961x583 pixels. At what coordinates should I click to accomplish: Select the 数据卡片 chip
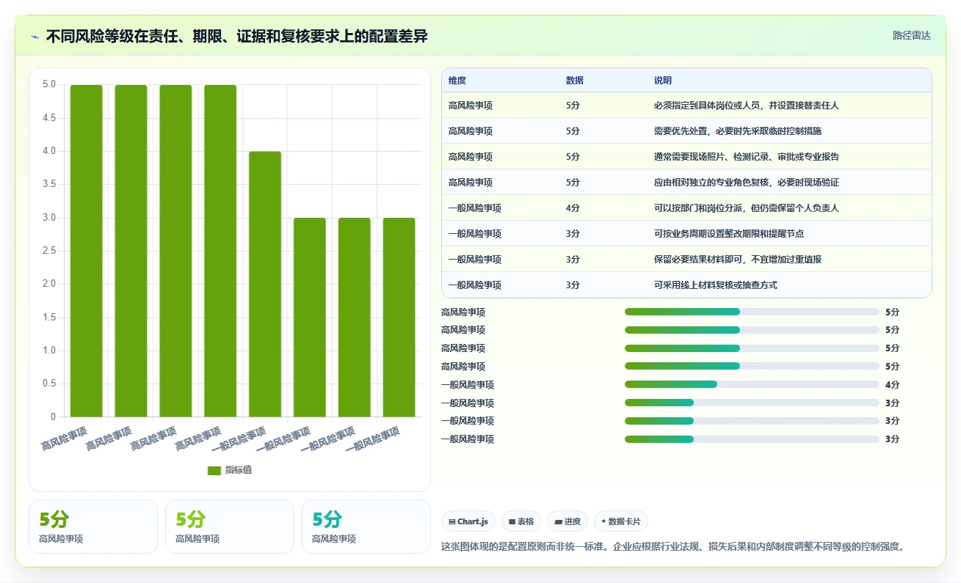click(x=620, y=521)
